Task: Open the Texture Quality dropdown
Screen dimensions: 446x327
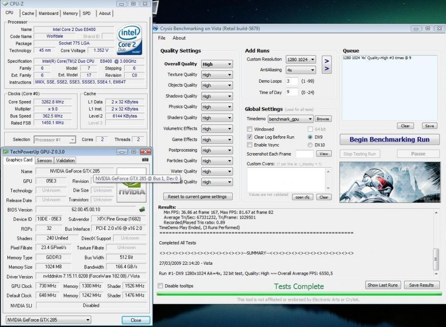Action: pos(217,75)
